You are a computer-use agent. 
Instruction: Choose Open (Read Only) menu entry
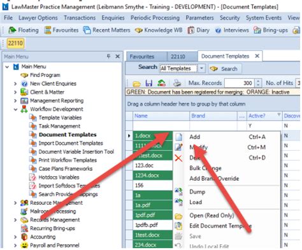click(227, 216)
